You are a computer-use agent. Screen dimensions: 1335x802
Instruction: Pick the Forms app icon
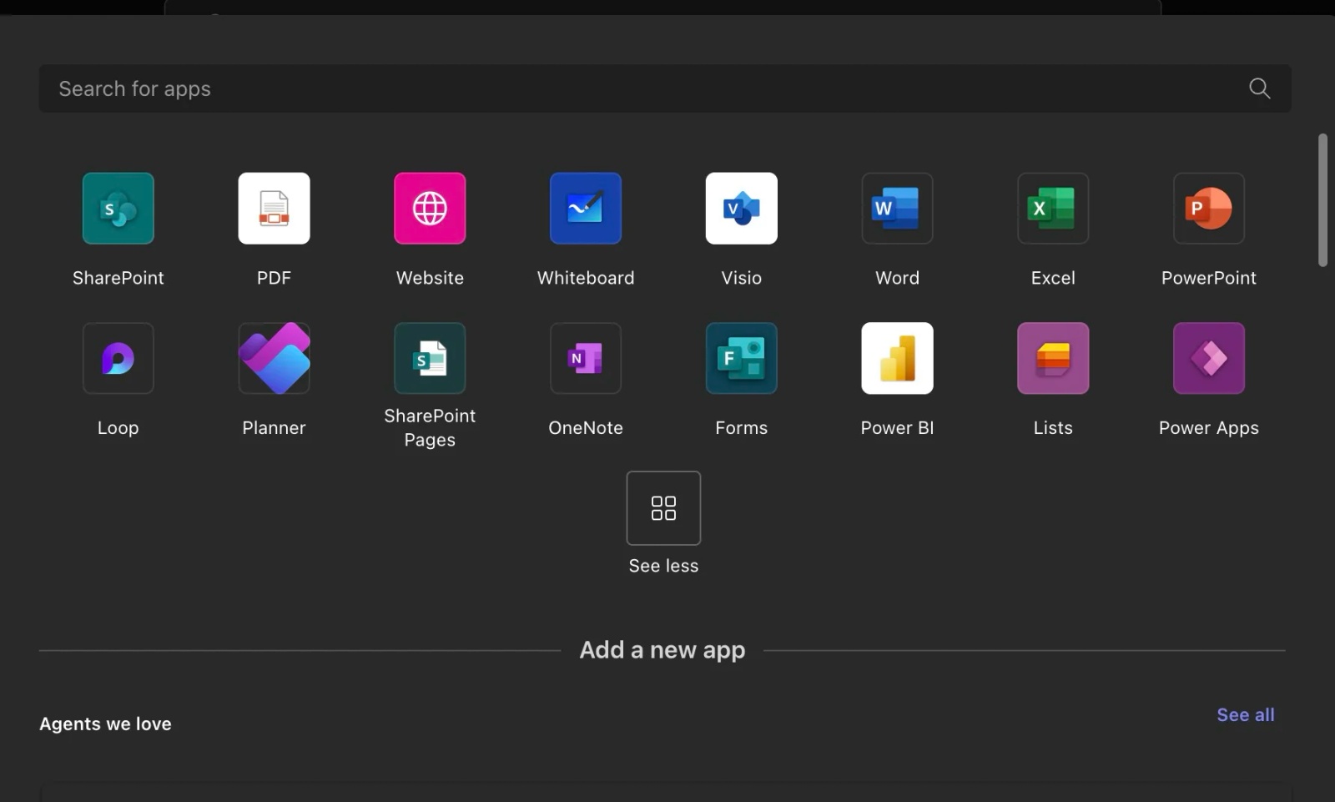pos(742,358)
